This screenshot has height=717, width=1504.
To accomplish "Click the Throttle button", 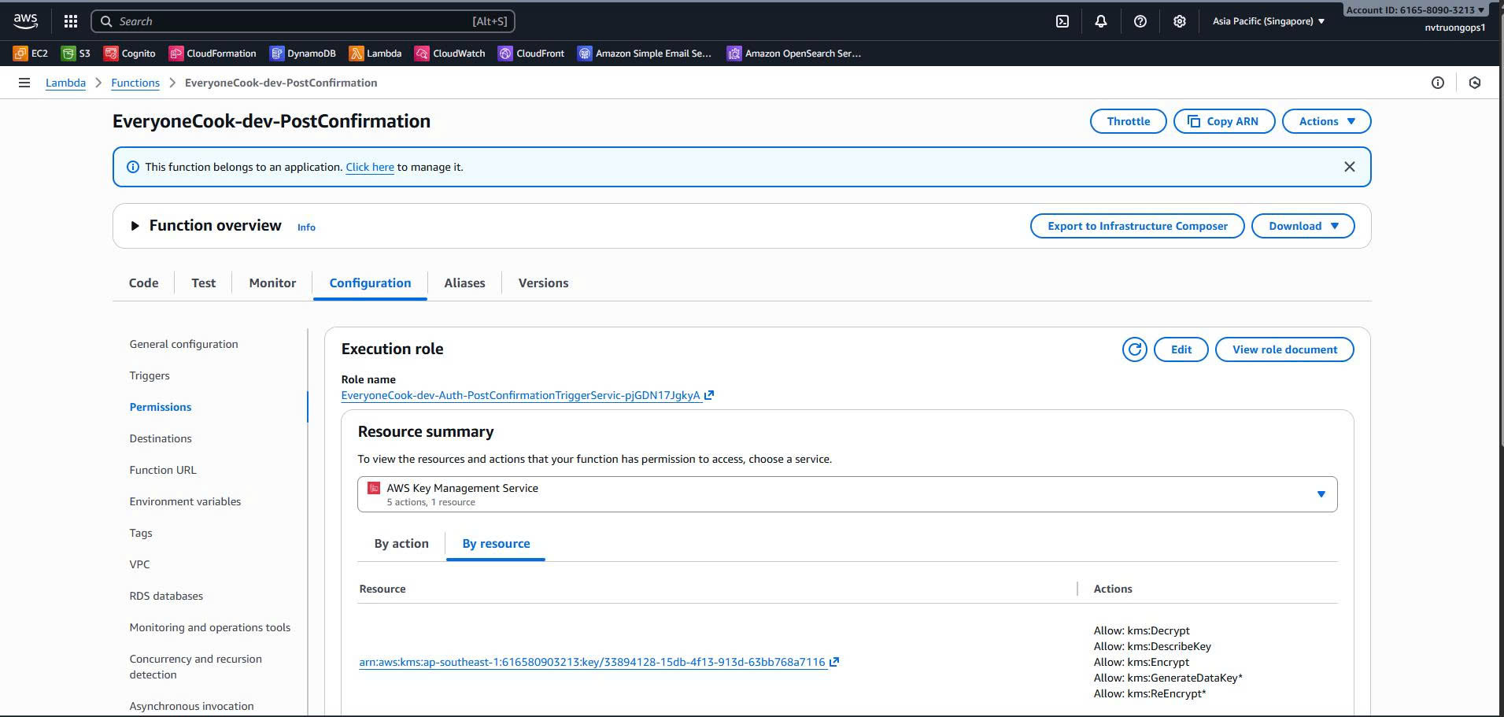I will pyautogui.click(x=1128, y=121).
